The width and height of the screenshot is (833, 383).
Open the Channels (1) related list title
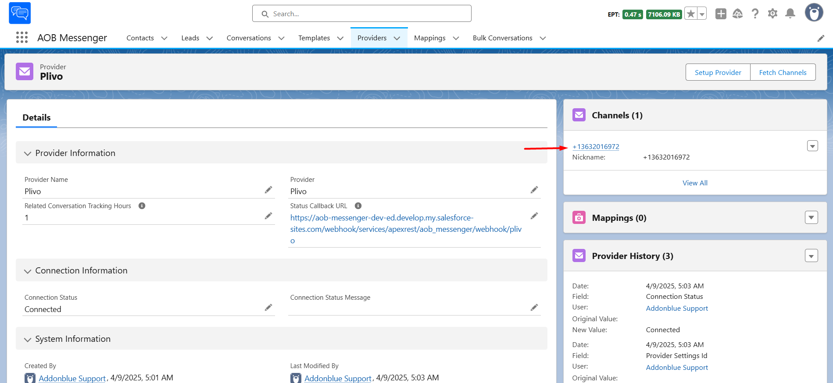tap(617, 115)
